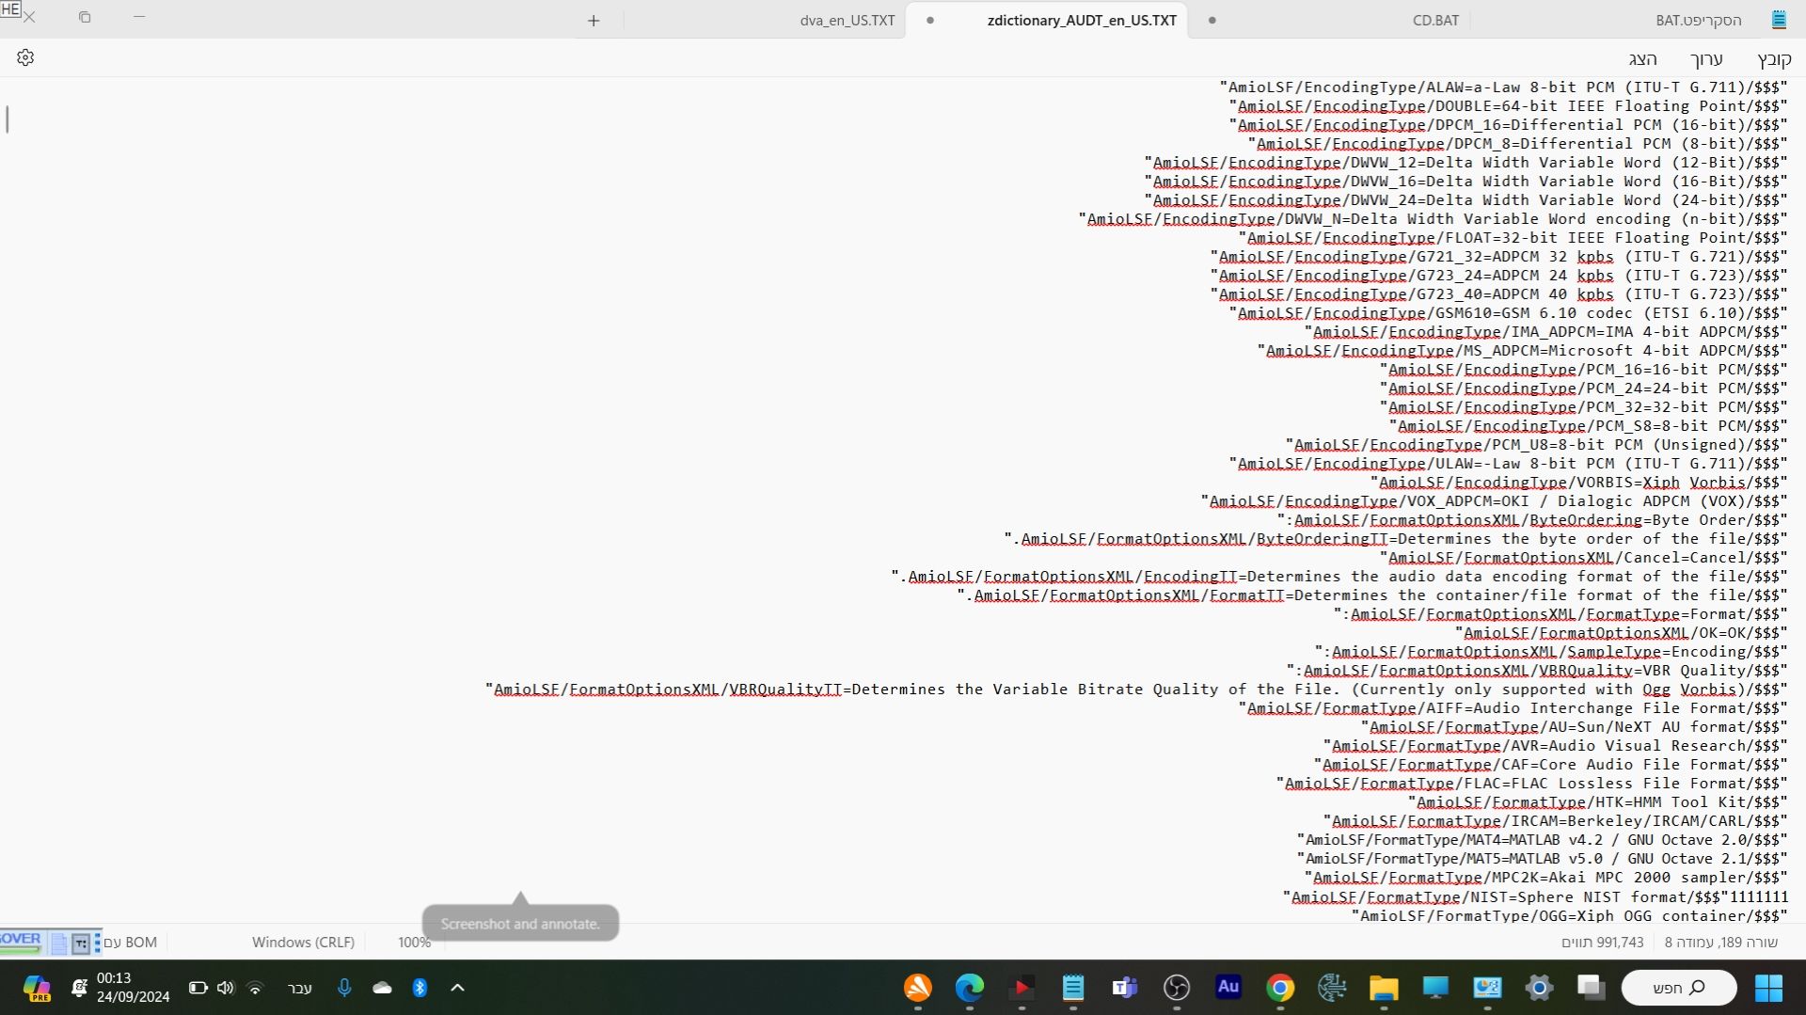This screenshot has height=1015, width=1806.
Task: Open Notepad settings gear
Action: coord(25,58)
